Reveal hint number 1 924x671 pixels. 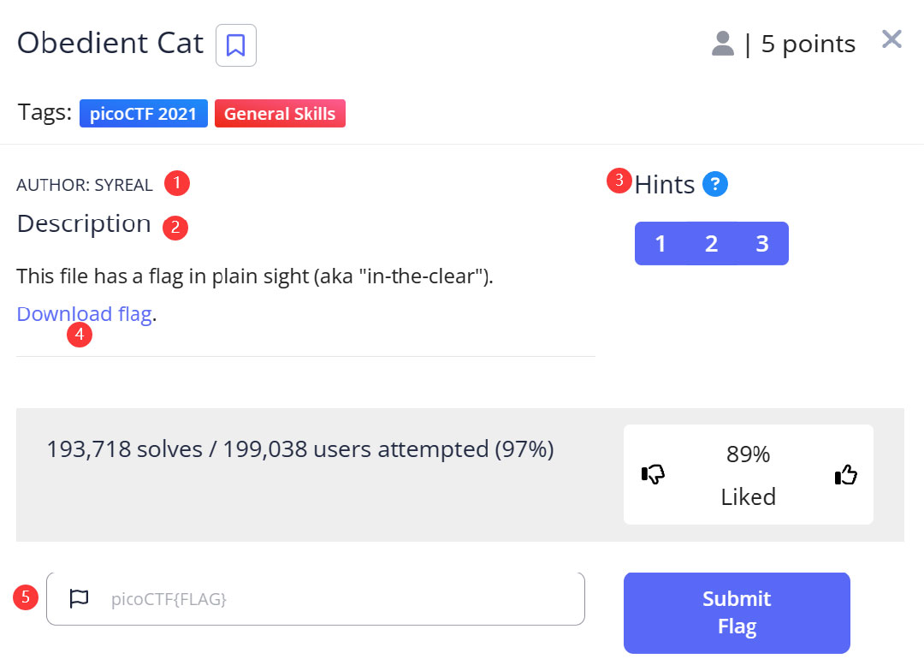(660, 244)
